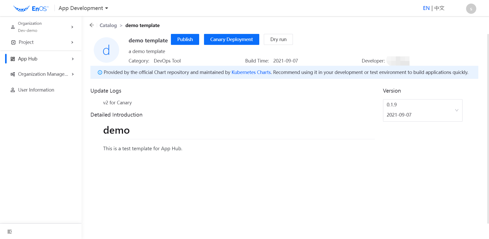Expand the Organization Dev-demo entry
489x239 pixels.
pyautogui.click(x=72, y=27)
